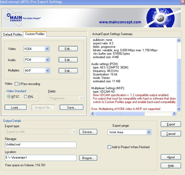The height and width of the screenshot is (175, 185).
Task: Open the Fields Progressive dropdown
Action: 66,98
